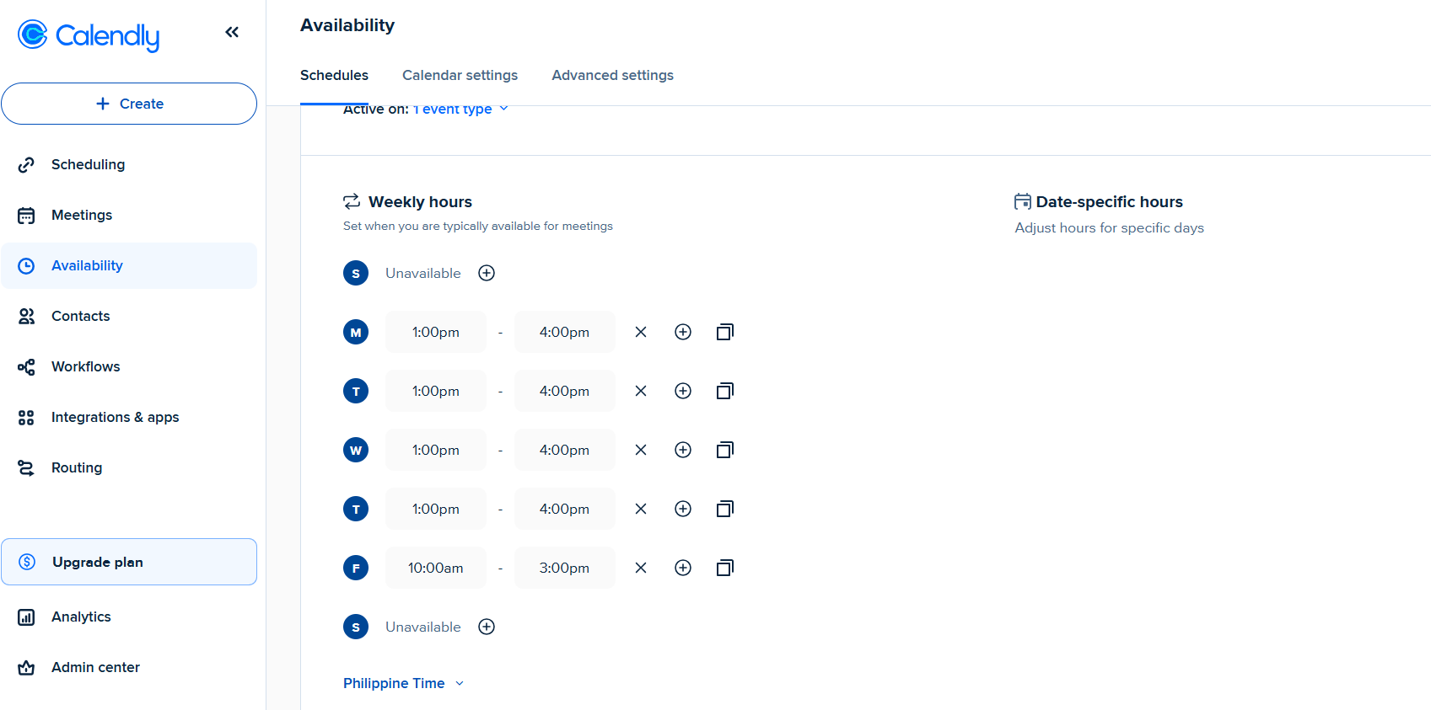Open the Philippine Time zone dropdown

point(403,683)
